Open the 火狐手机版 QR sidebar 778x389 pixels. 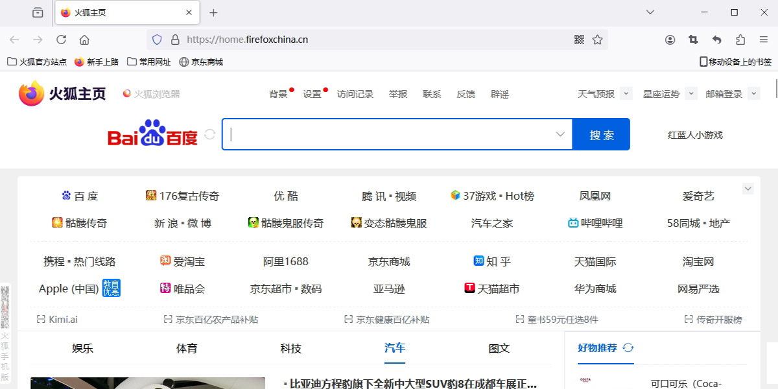pos(5,334)
